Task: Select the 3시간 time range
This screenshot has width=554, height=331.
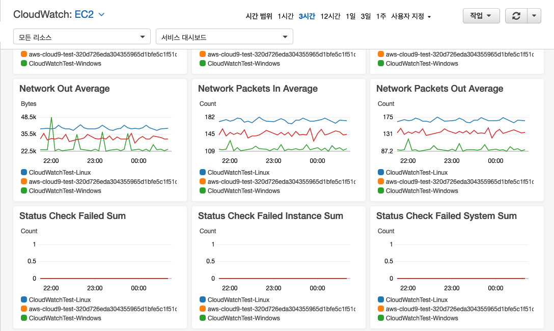Action: pos(307,16)
